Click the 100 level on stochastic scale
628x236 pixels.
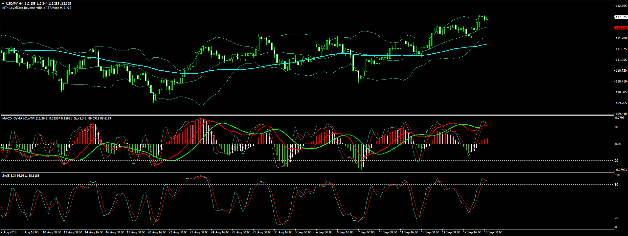point(618,175)
